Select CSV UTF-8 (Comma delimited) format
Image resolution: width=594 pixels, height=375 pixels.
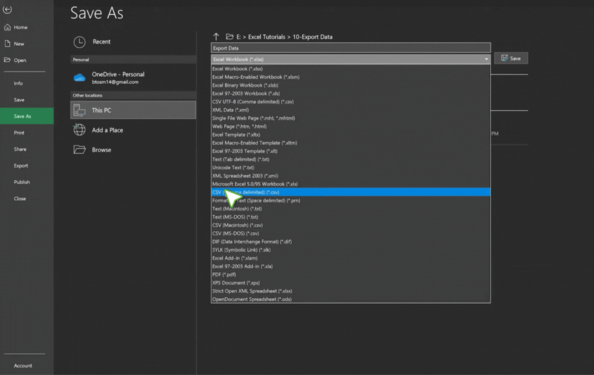[x=253, y=101]
